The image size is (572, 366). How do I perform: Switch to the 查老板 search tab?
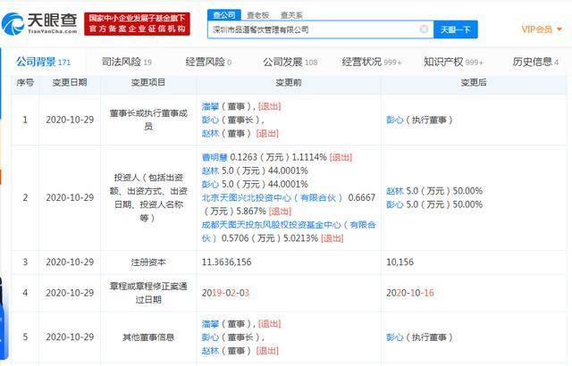tap(258, 15)
